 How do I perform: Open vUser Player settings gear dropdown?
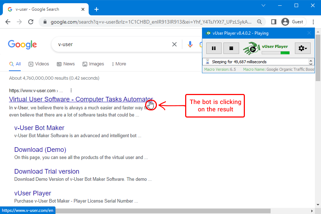(x=302, y=48)
